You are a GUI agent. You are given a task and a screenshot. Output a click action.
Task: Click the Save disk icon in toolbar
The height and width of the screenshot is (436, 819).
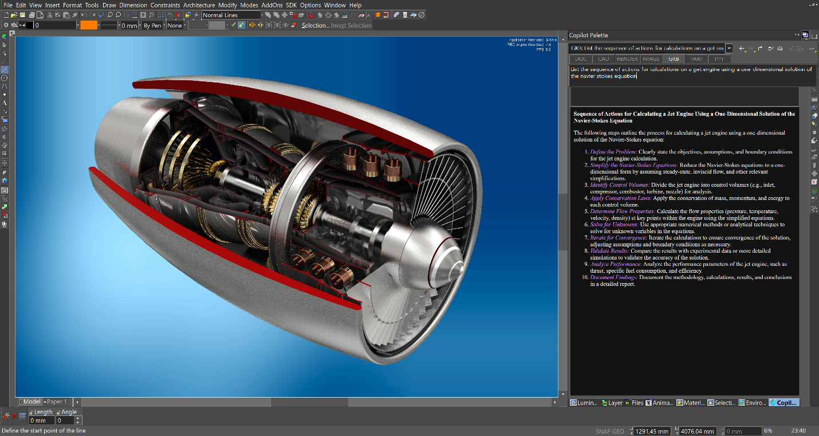click(22, 15)
